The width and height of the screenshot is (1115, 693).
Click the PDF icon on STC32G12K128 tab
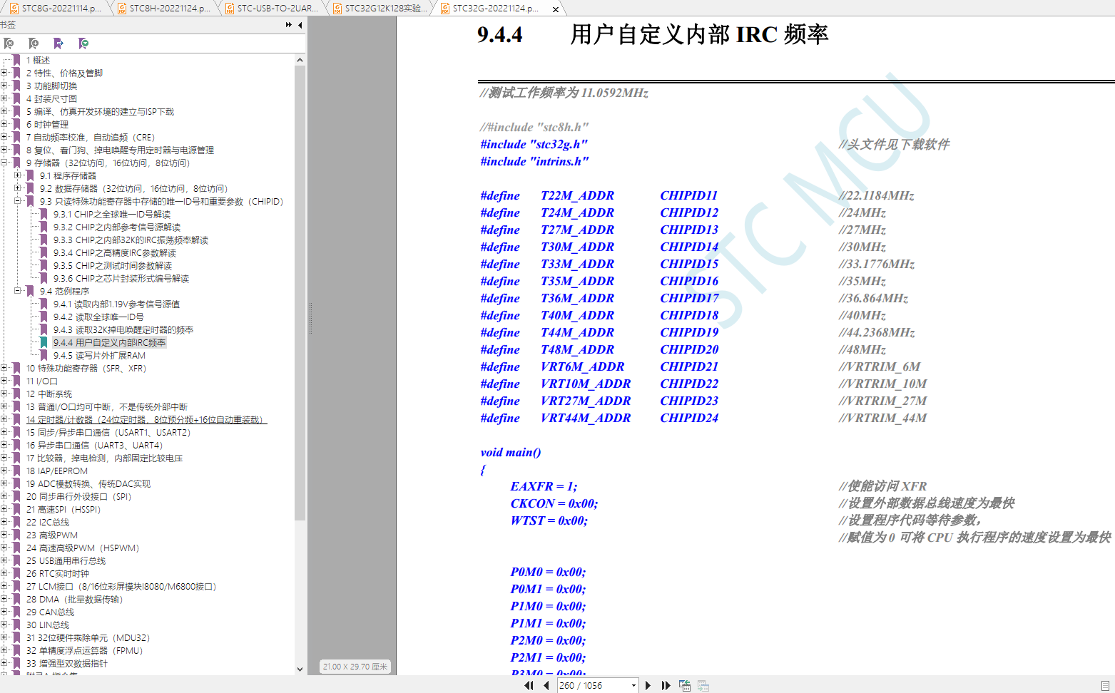[337, 9]
